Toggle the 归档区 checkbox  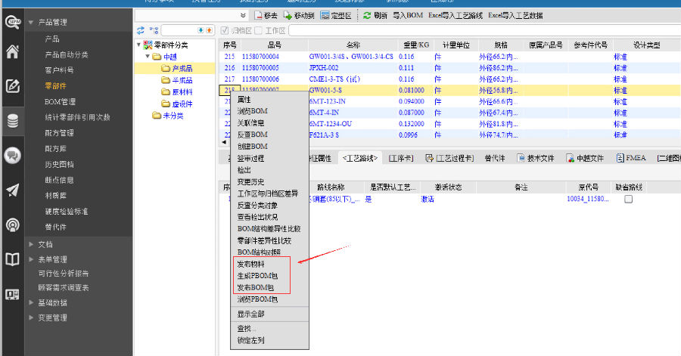224,30
